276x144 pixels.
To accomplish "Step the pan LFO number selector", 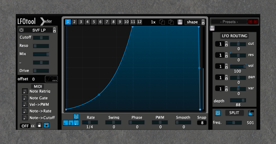I will [226, 78].
